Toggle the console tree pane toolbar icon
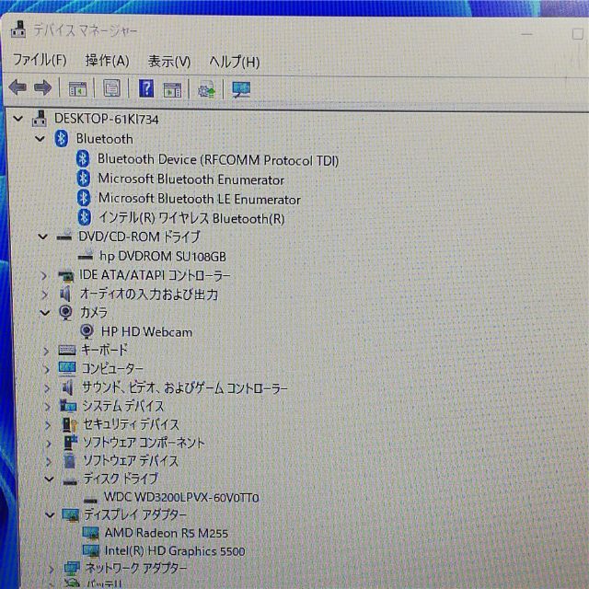Screen dimensions: 589x589 77,89
